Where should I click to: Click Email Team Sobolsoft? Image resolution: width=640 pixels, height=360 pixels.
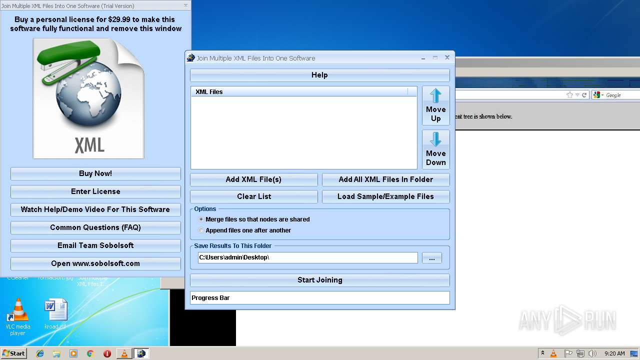[95, 245]
